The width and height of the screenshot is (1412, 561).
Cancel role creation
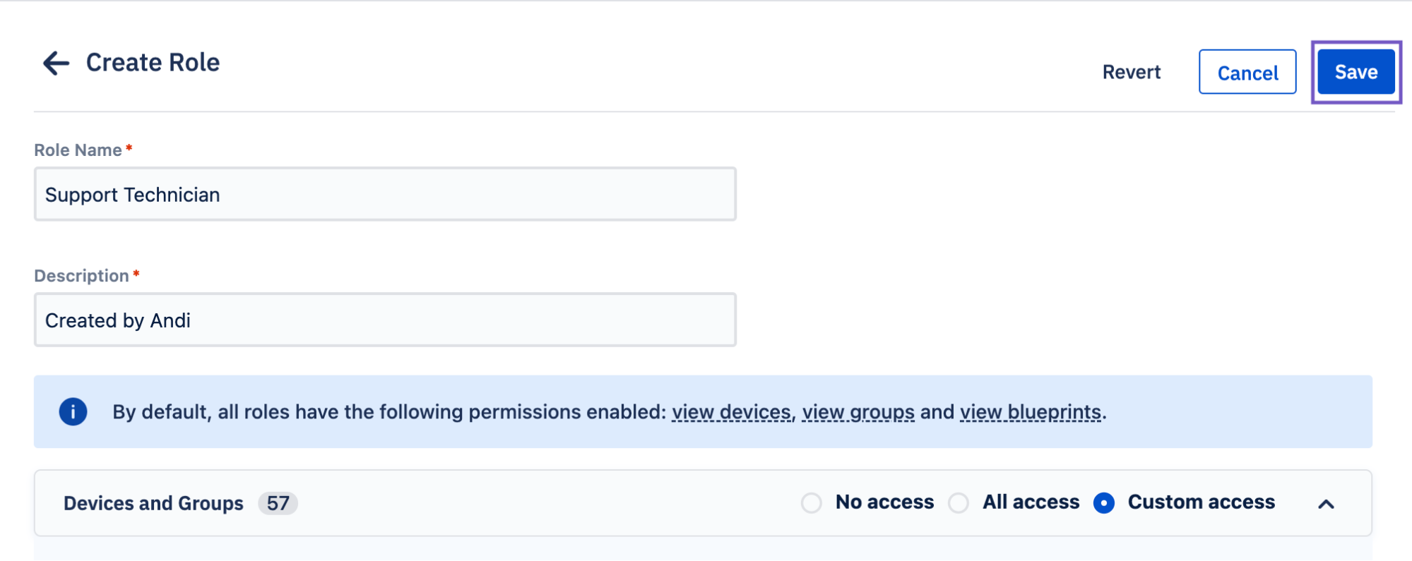pyautogui.click(x=1247, y=72)
